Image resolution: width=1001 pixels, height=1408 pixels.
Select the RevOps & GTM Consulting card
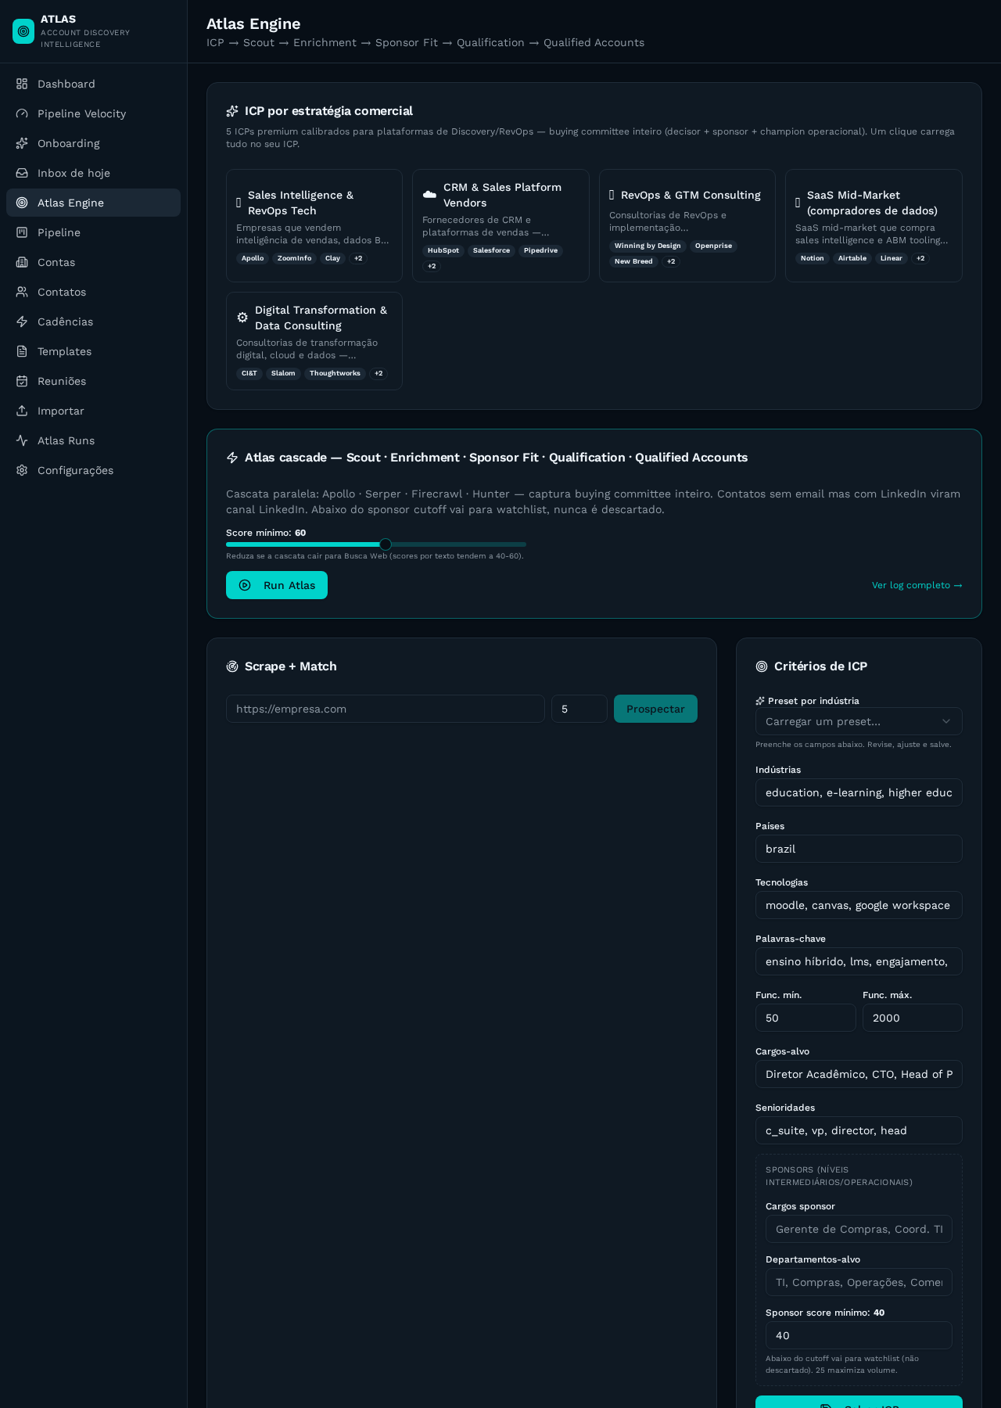pos(687,225)
